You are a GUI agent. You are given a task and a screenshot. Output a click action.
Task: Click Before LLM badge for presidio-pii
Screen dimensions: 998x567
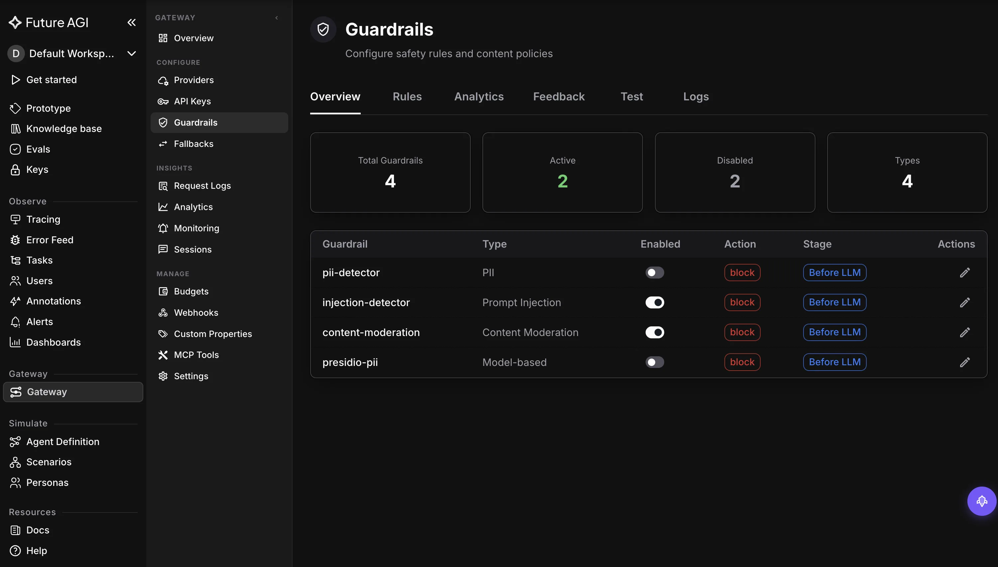coord(834,362)
